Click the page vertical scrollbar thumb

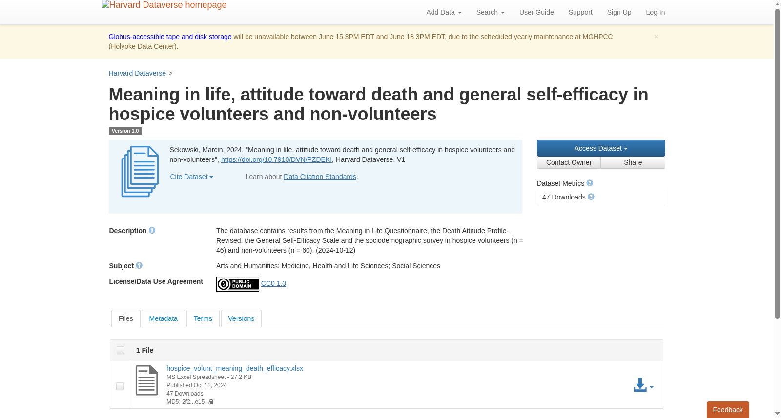pos(778,163)
